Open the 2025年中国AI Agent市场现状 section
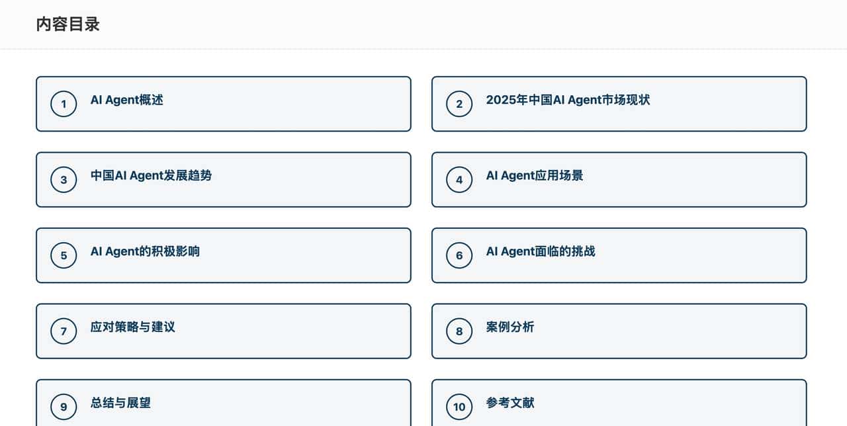 click(x=619, y=104)
